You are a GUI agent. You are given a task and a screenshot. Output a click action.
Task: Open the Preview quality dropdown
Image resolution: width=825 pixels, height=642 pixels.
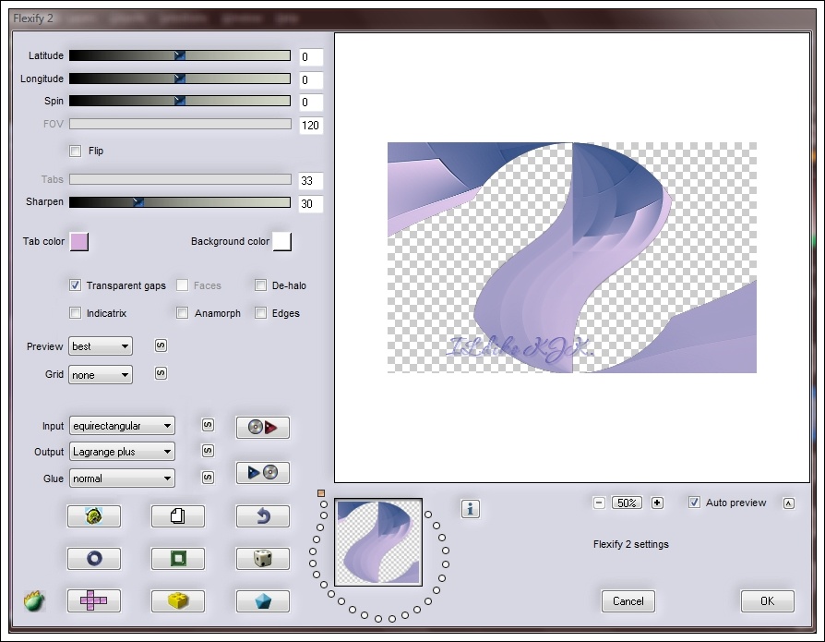[101, 346]
